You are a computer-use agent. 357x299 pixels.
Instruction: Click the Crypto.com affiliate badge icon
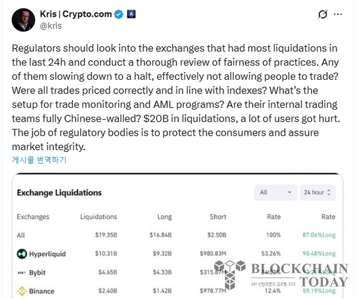pos(131,14)
